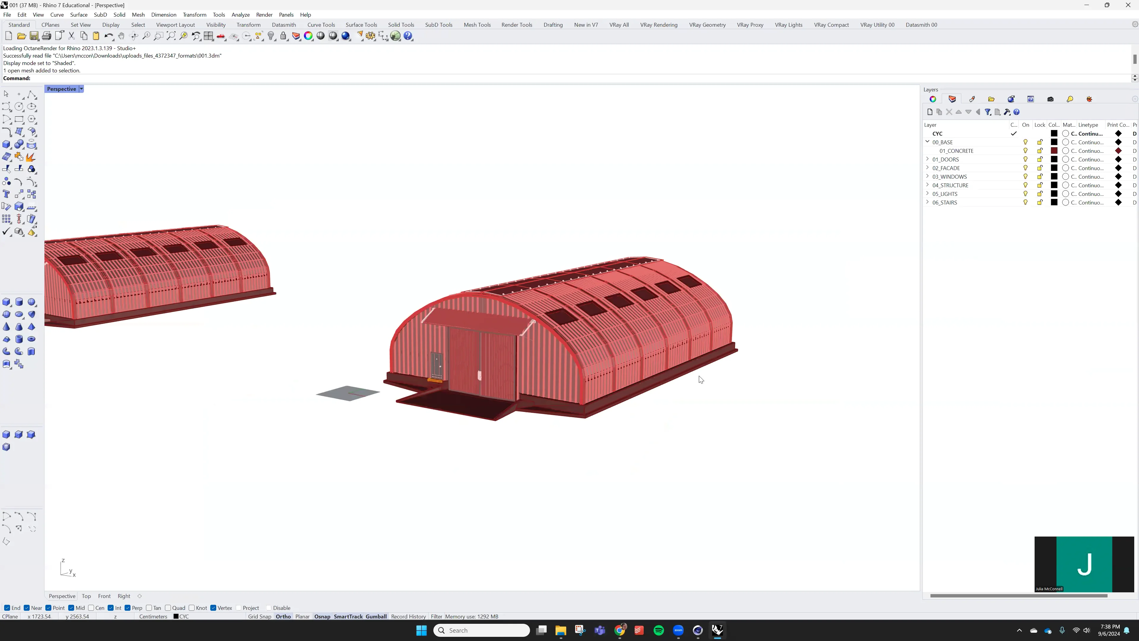Open the Snapshots camera panel tab
1139x641 pixels.
(x=1050, y=99)
